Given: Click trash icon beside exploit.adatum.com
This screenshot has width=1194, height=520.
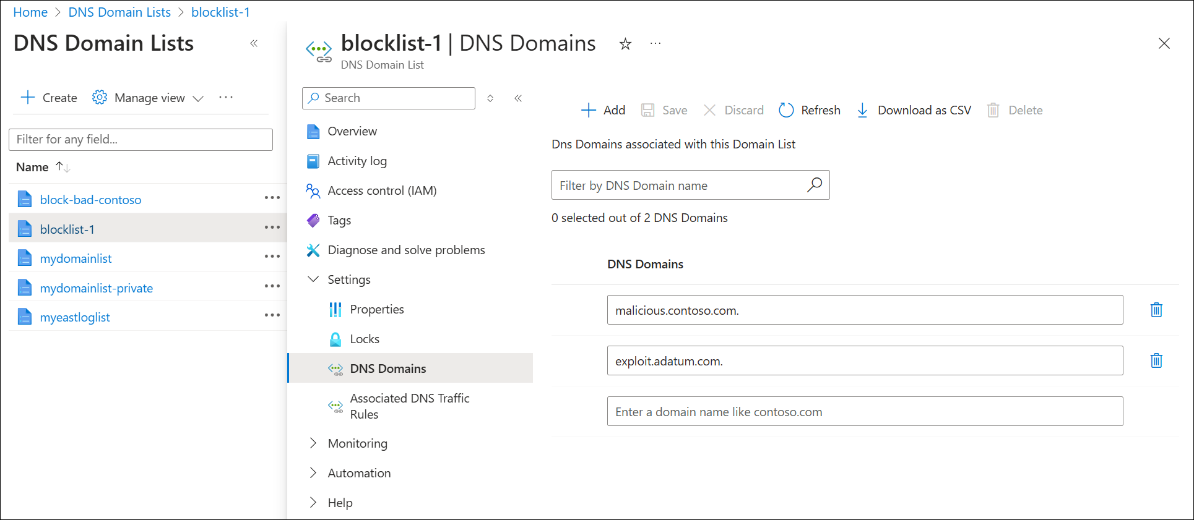Looking at the screenshot, I should [1156, 360].
